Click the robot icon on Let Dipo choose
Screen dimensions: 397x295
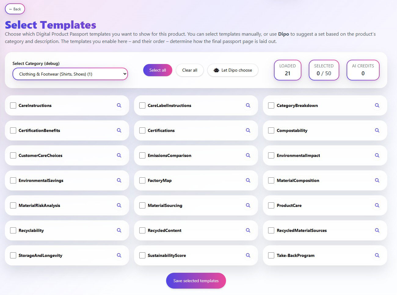click(216, 70)
